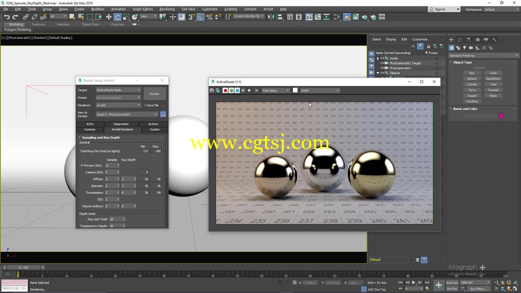The width and height of the screenshot is (521, 293).
Task: Toggle red channel in ActiveShade
Action: click(x=225, y=91)
